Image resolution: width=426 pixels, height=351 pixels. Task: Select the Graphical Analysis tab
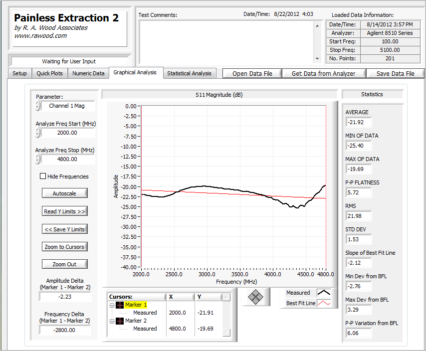(136, 72)
